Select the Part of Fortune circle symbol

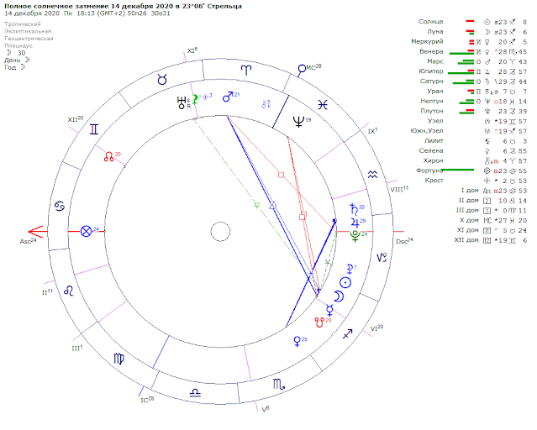(86, 232)
